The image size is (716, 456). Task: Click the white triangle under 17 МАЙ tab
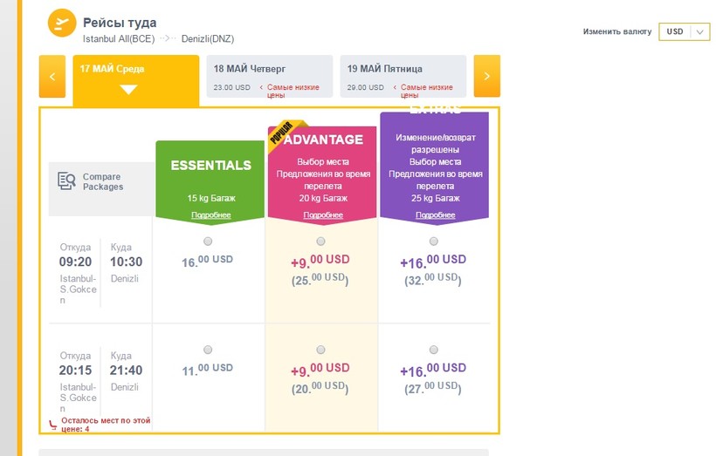click(x=128, y=90)
